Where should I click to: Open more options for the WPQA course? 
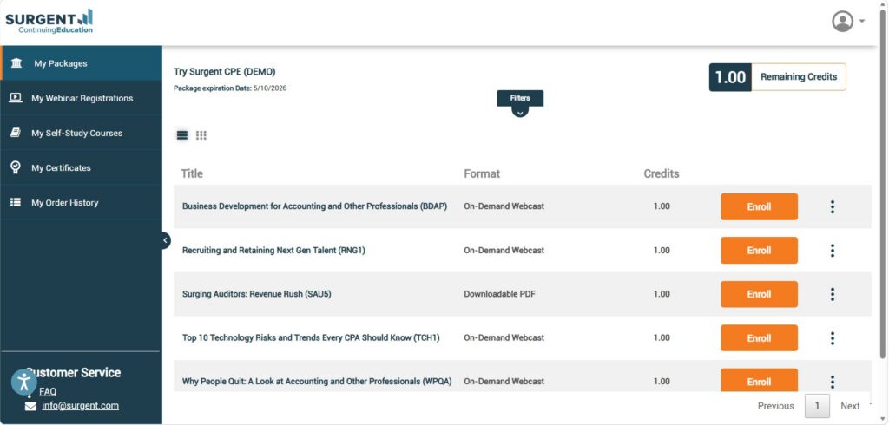click(833, 382)
